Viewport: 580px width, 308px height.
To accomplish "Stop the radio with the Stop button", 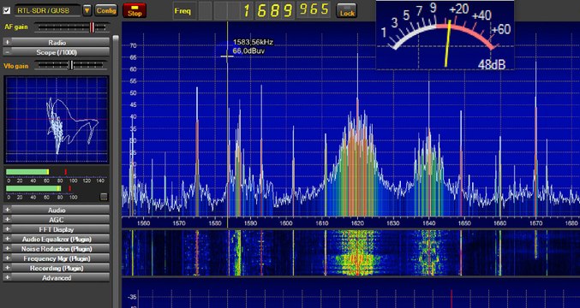I will point(135,10).
